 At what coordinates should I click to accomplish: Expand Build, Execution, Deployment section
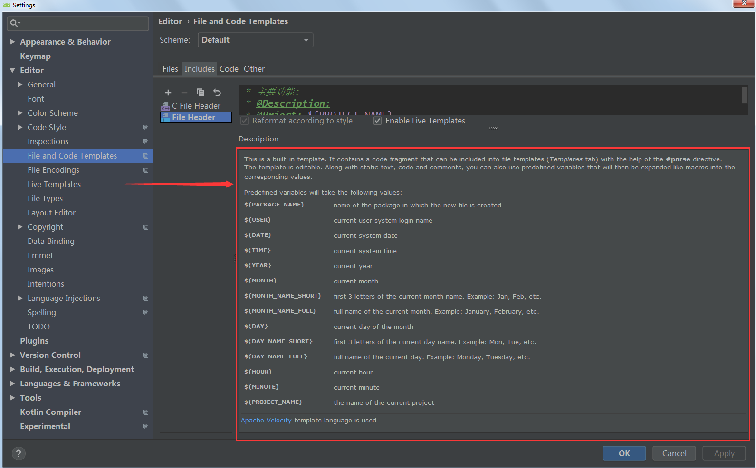tap(12, 369)
